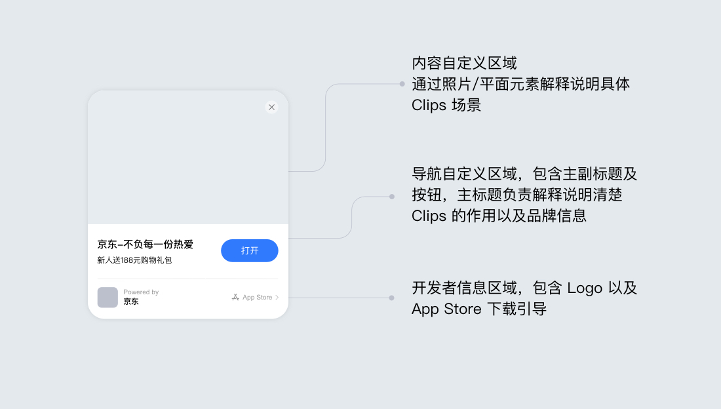Open the App Store link text
Image resolution: width=721 pixels, height=409 pixels.
(x=258, y=298)
